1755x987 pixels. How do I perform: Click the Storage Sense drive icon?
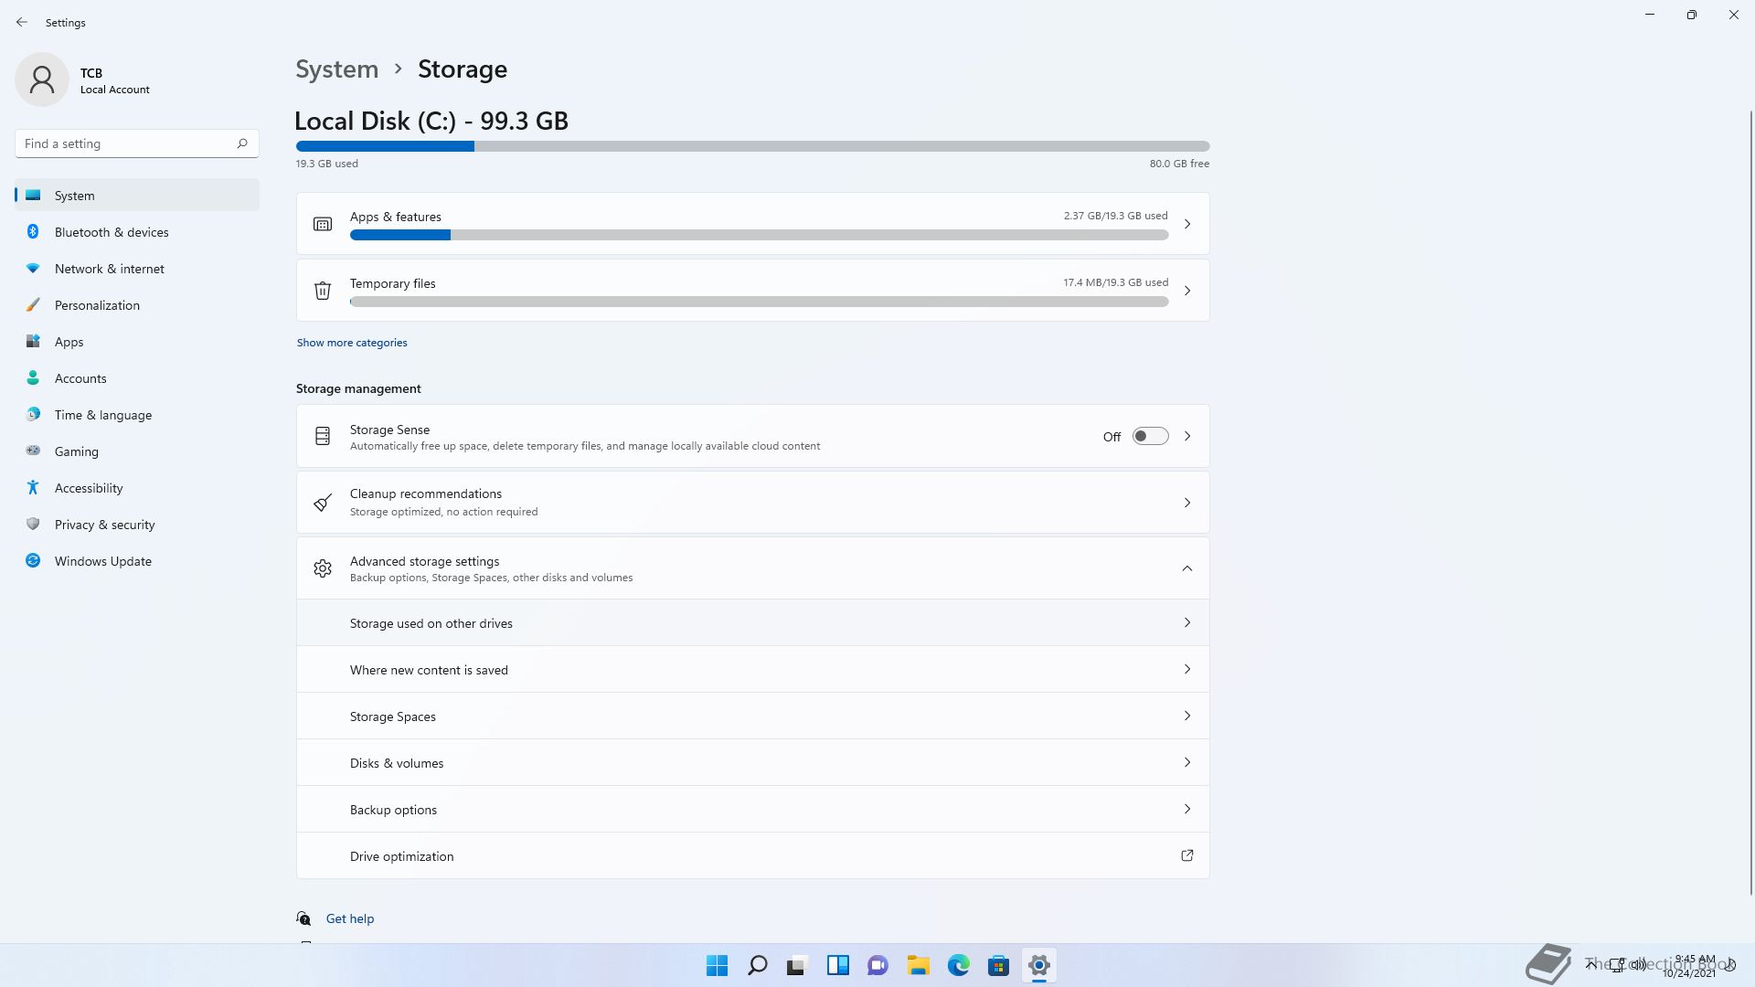point(323,436)
